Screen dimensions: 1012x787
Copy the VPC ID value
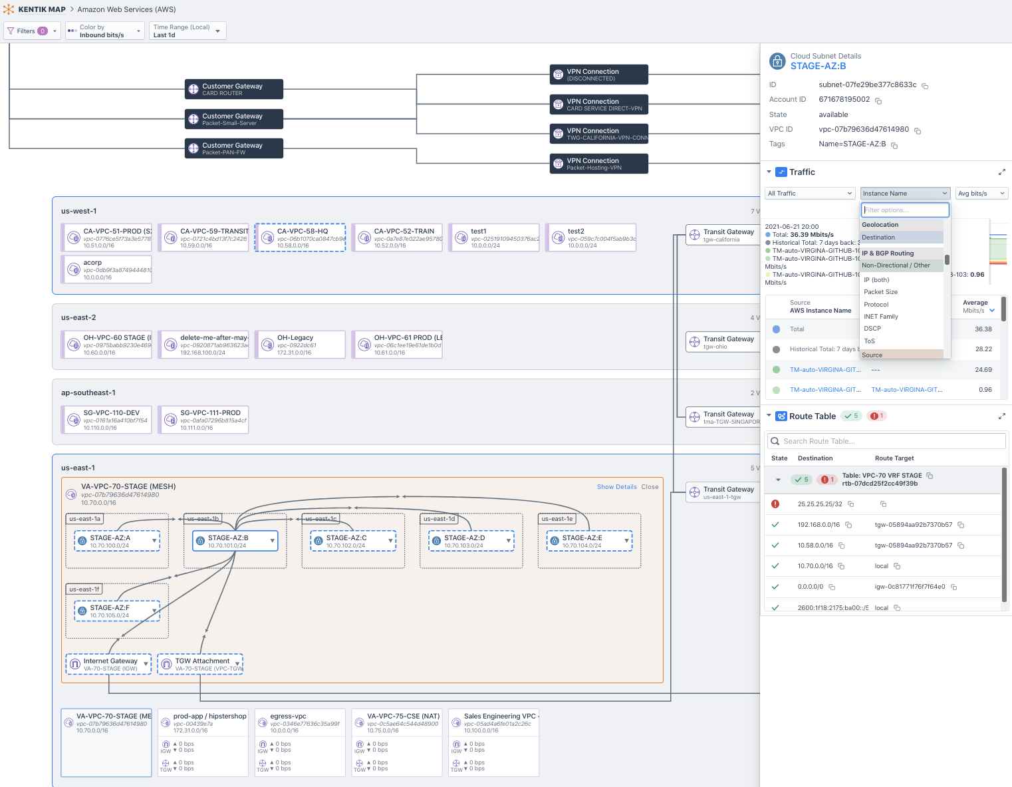click(x=918, y=130)
